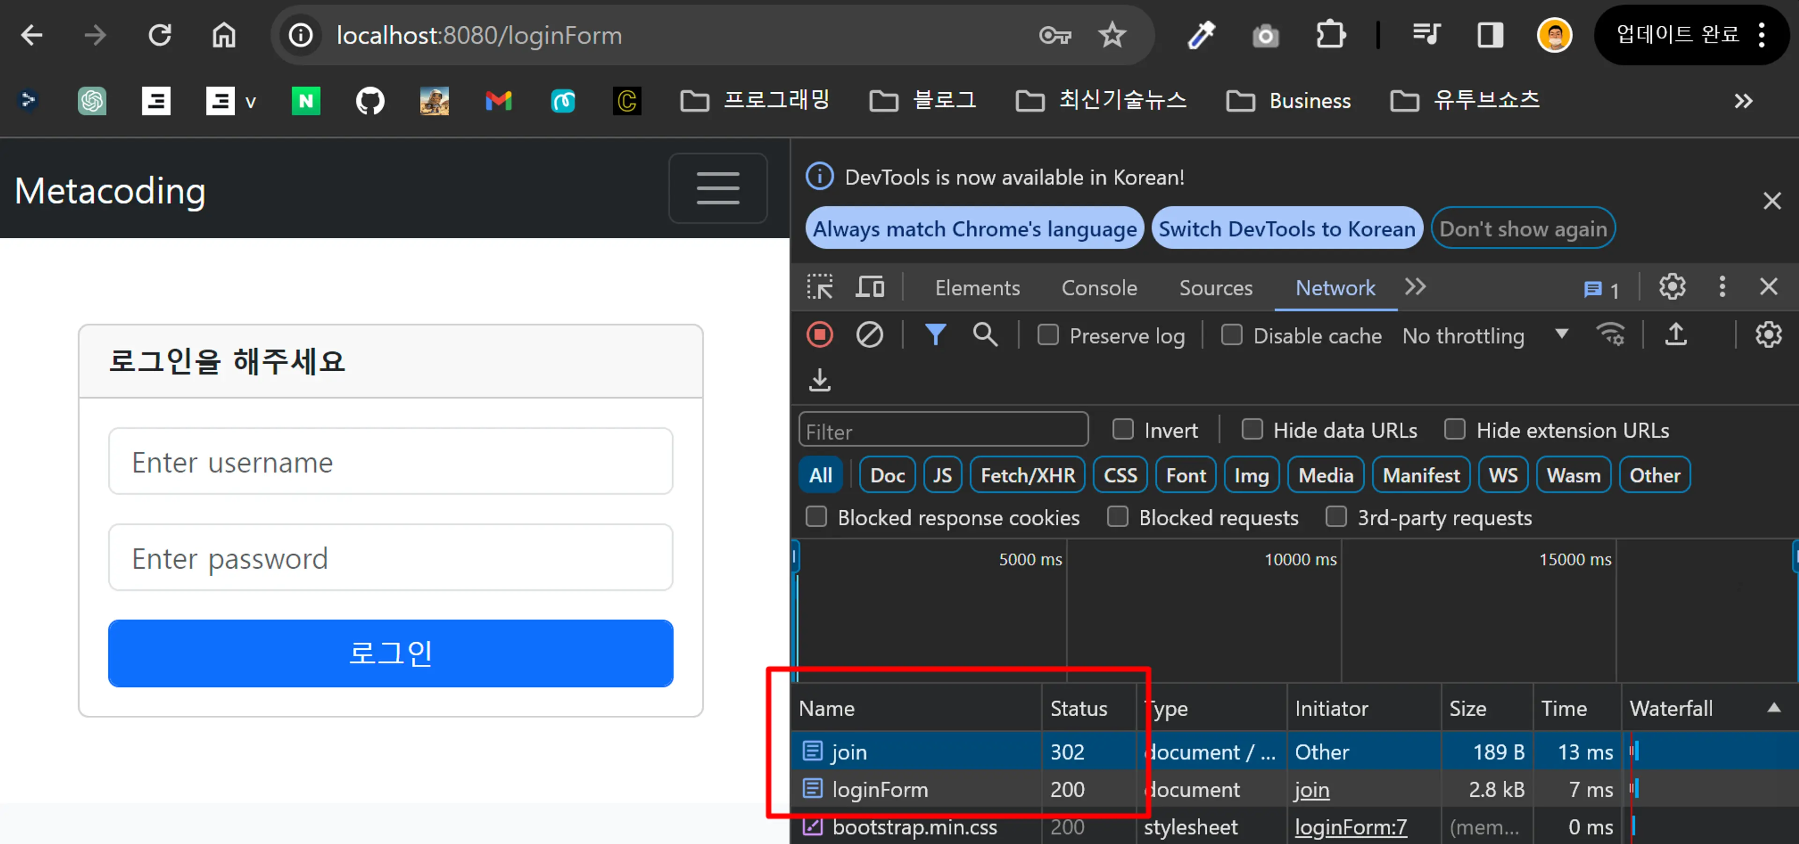This screenshot has height=844, width=1799.
Task: Click Always match Chrome's language
Action: 975,228
